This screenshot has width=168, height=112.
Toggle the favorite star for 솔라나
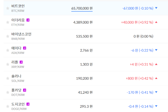click(x=8, y=78)
